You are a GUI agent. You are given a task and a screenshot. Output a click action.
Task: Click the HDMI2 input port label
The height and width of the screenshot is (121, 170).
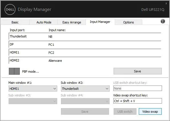pos(14,60)
